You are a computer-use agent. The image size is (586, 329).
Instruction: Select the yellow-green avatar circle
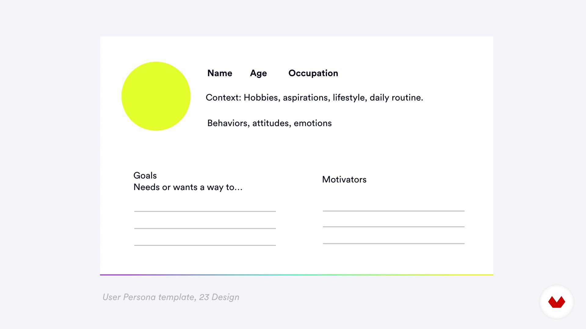pos(156,96)
